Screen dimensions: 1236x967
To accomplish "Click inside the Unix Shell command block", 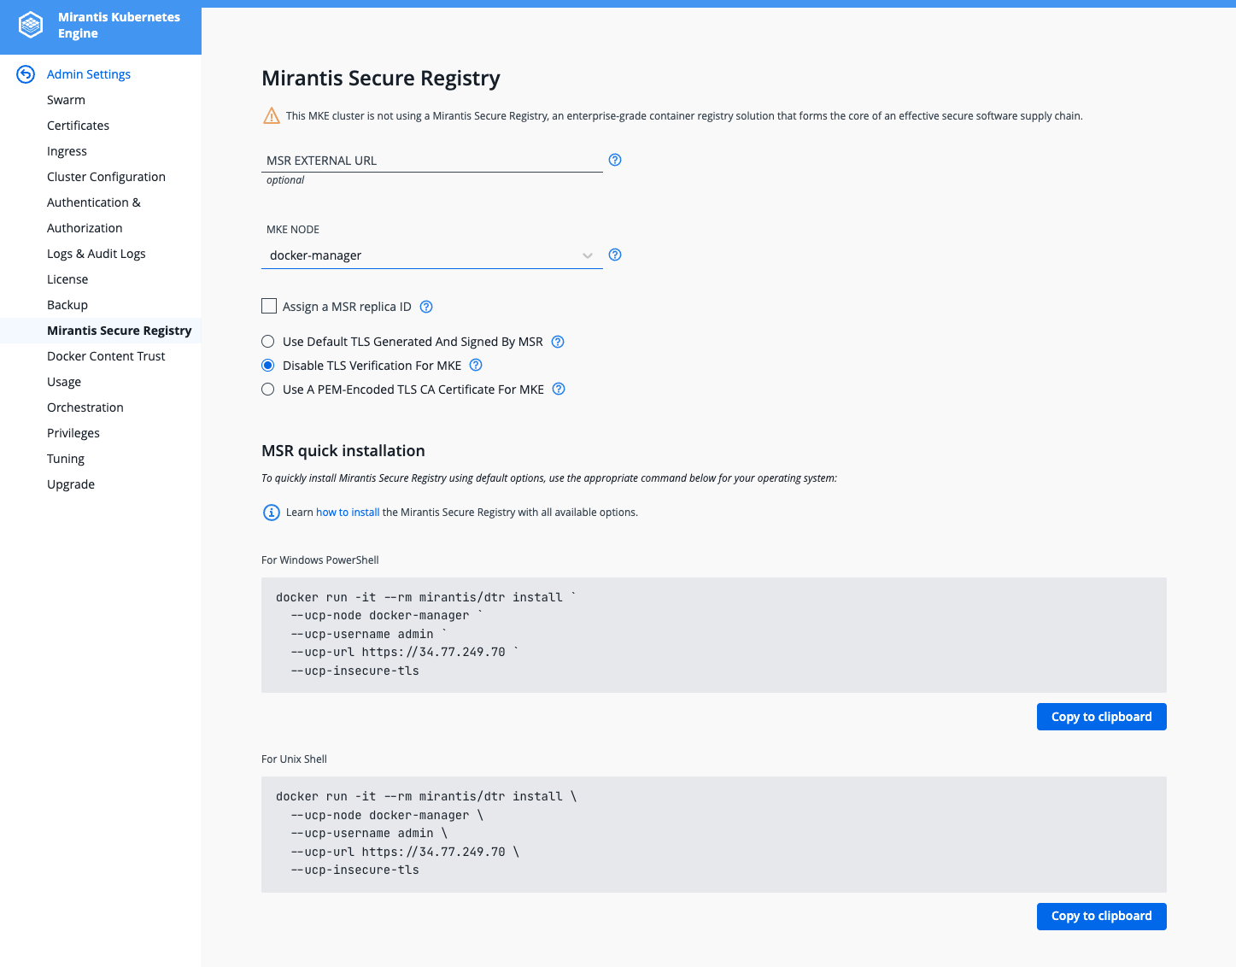I will (714, 834).
